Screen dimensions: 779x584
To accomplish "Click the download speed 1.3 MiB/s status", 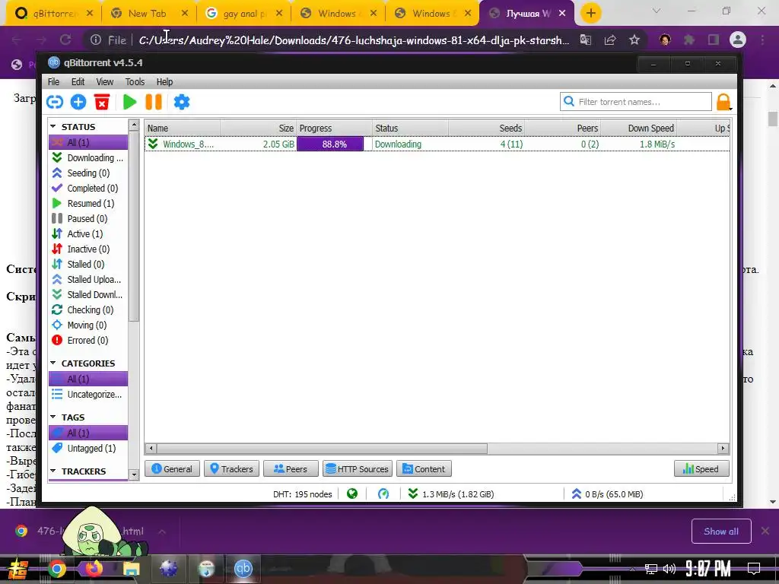I will click(x=451, y=494).
